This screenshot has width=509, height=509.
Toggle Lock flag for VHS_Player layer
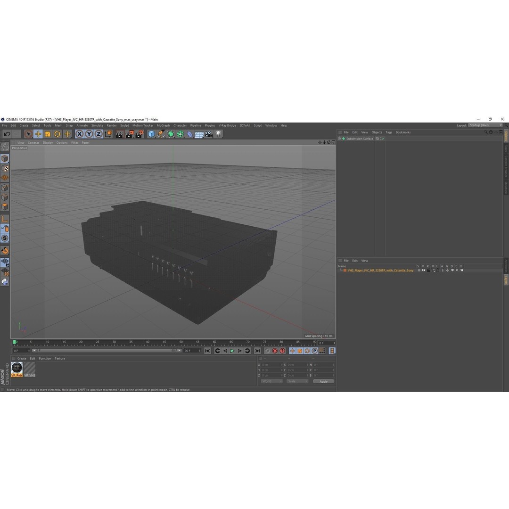click(x=437, y=271)
